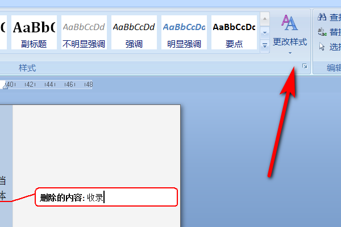Image resolution: width=341 pixels, height=227 pixels.
Task: Apply the 强调 emphasis style
Action: [134, 32]
